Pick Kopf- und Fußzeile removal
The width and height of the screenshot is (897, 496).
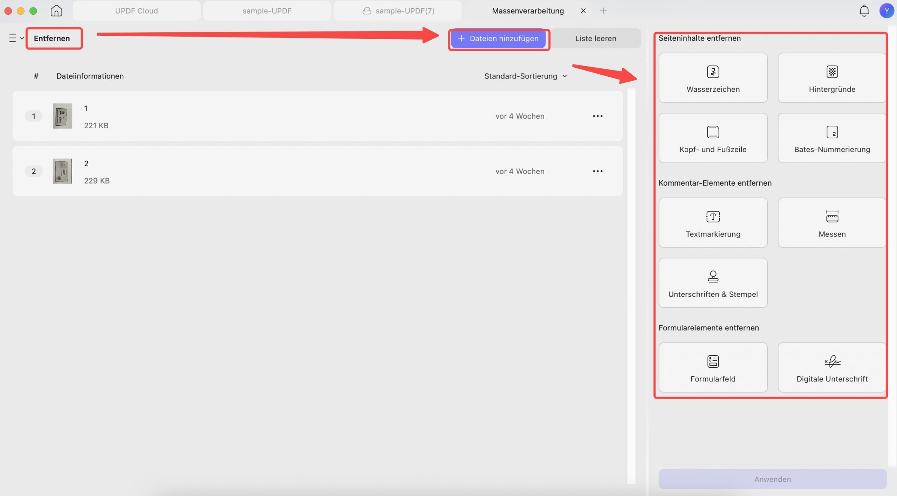(713, 138)
